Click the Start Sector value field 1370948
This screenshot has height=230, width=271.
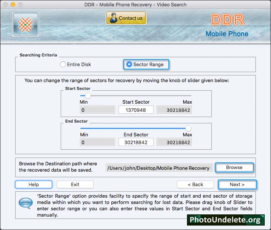136,110
